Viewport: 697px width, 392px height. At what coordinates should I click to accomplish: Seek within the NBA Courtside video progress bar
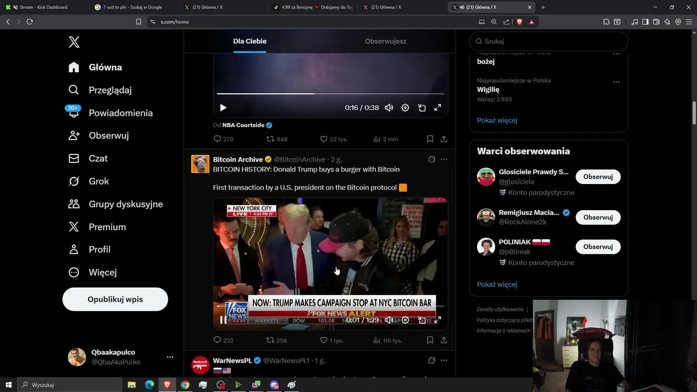[x=331, y=94]
